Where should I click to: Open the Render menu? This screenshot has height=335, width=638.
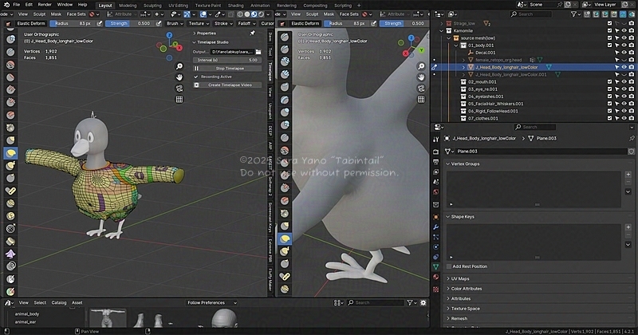coord(45,5)
